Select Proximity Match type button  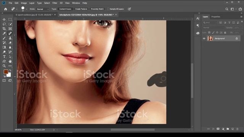[x=97, y=9]
